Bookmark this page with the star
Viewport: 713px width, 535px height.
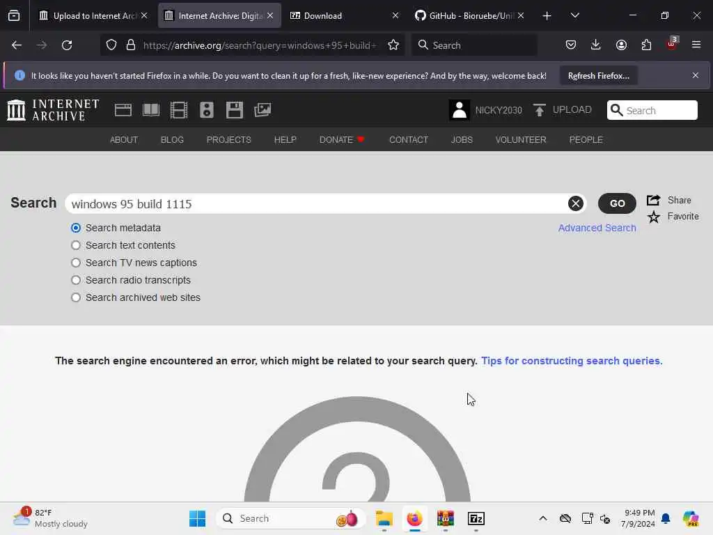[393, 45]
